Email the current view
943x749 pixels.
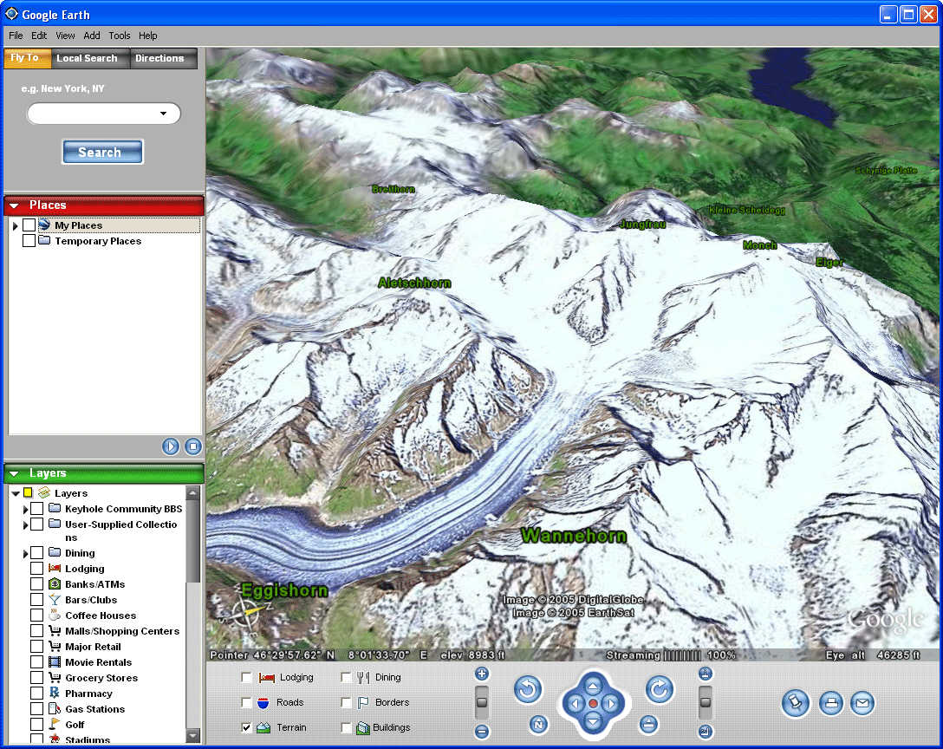click(x=862, y=703)
